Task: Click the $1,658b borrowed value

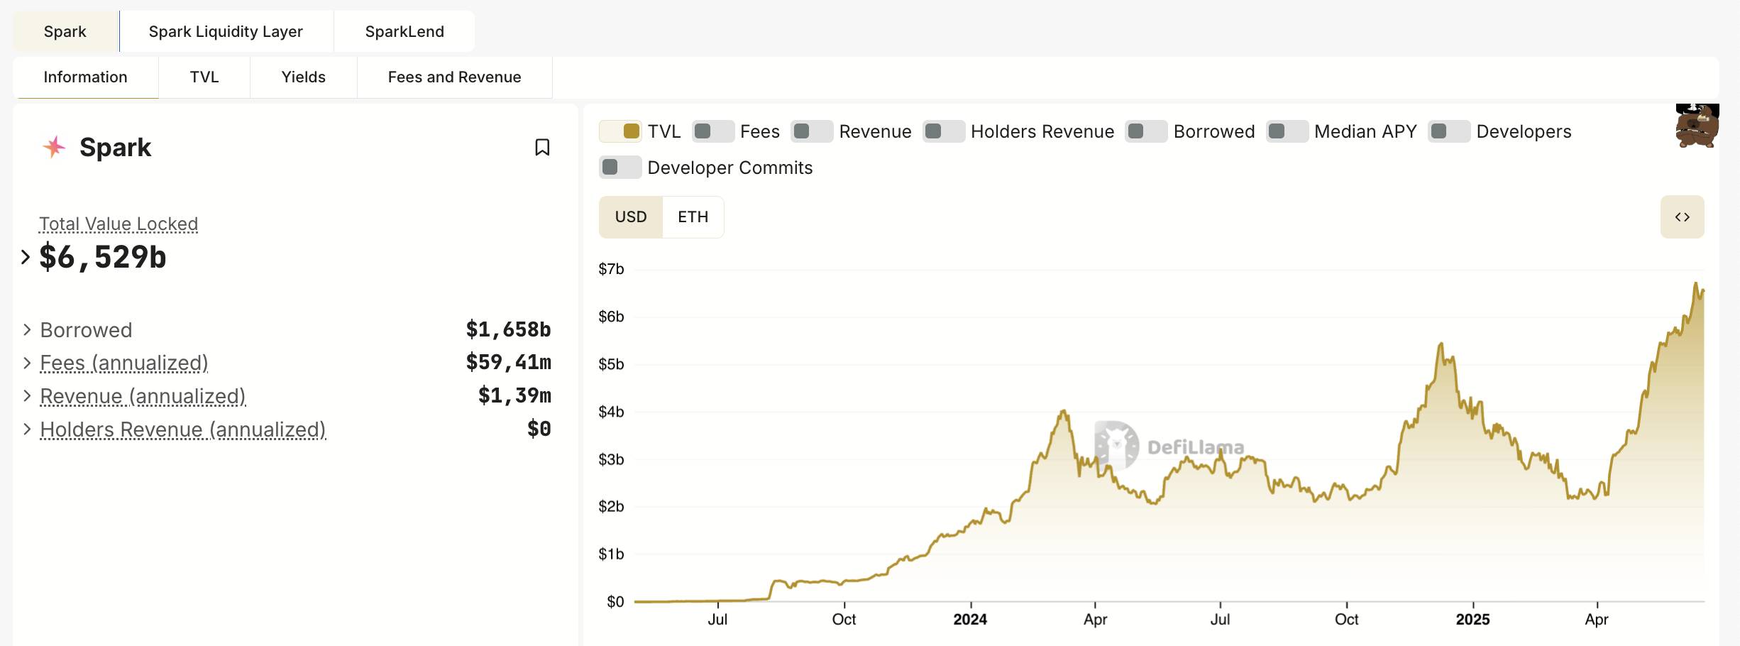Action: (508, 329)
